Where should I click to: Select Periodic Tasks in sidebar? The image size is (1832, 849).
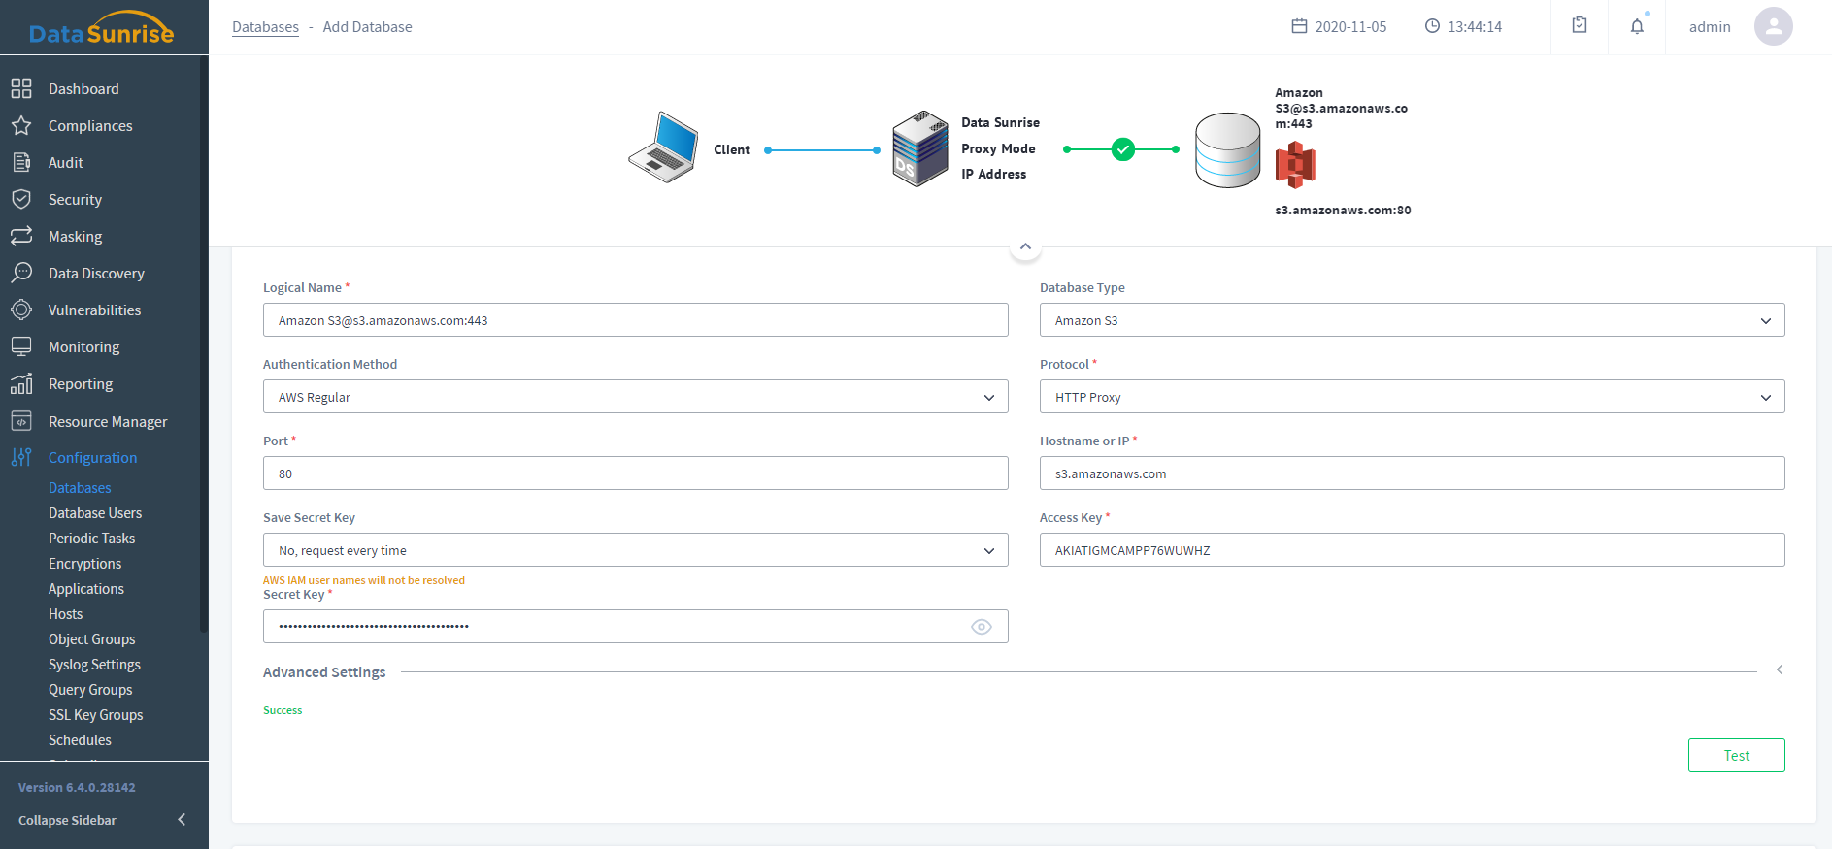click(92, 539)
